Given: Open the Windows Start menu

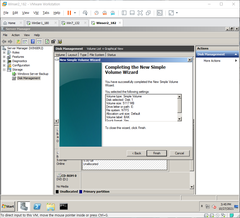Looking at the screenshot, I should pos(8,206).
